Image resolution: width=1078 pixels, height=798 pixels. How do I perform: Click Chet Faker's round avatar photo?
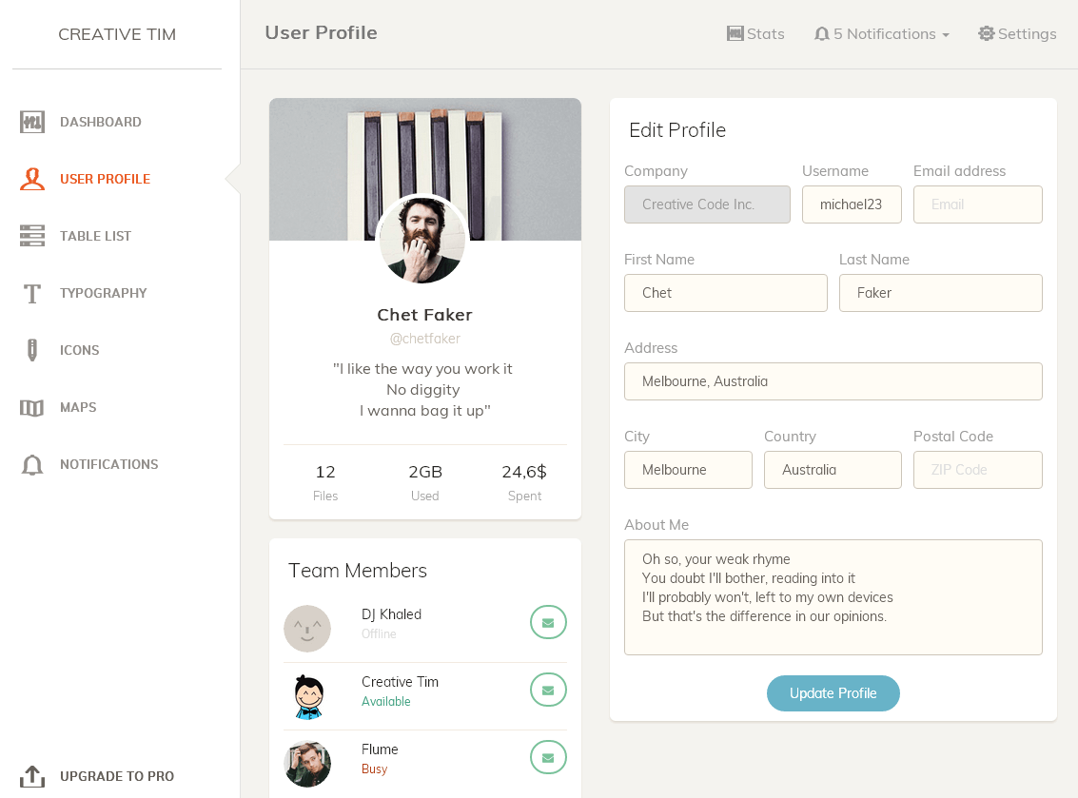(422, 240)
